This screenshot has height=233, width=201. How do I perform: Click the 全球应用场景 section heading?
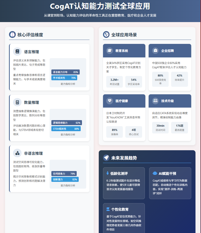[x=124, y=35]
